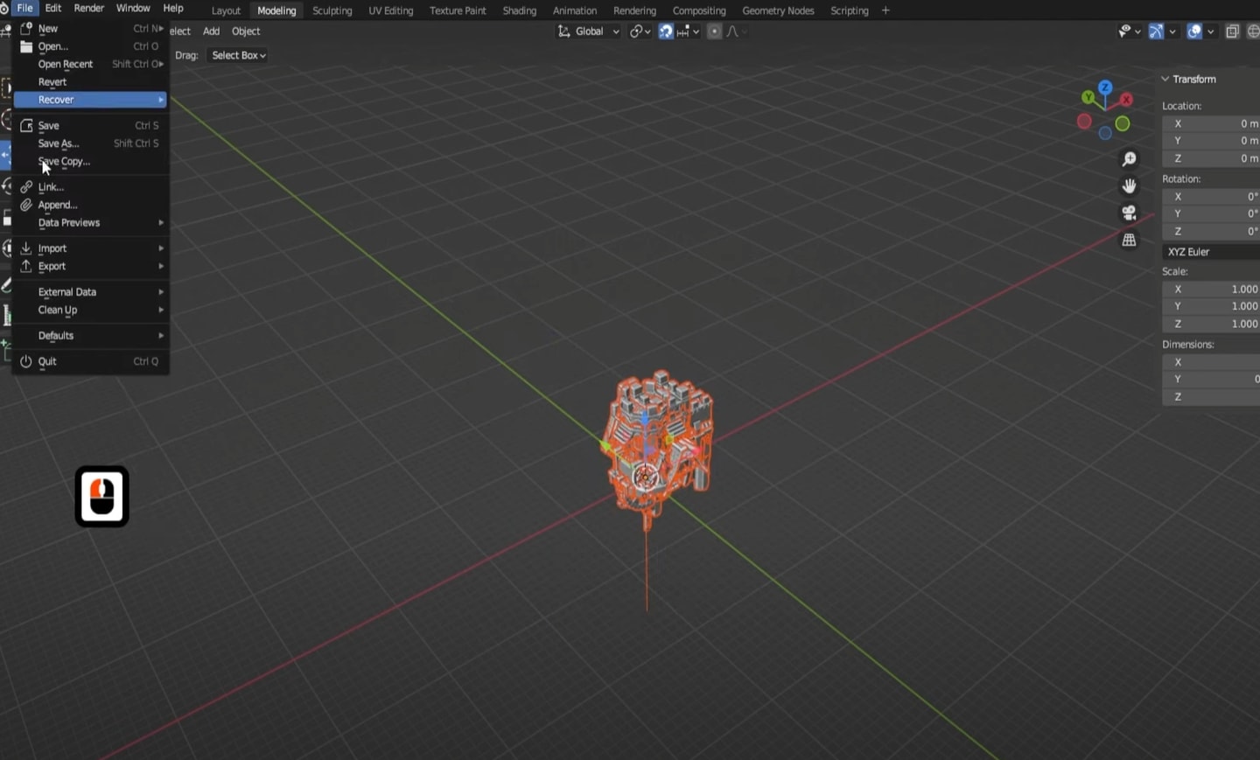Click the add workspace plus icon
The width and height of the screenshot is (1260, 760).
[x=885, y=10]
